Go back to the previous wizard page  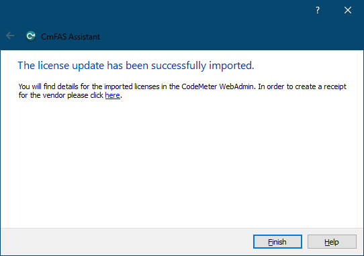(10, 36)
